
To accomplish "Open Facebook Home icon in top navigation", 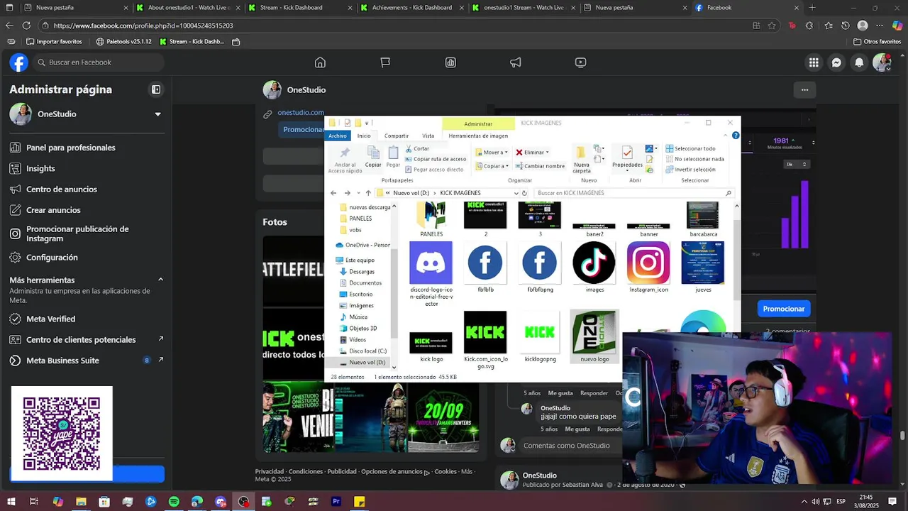I will click(x=320, y=62).
